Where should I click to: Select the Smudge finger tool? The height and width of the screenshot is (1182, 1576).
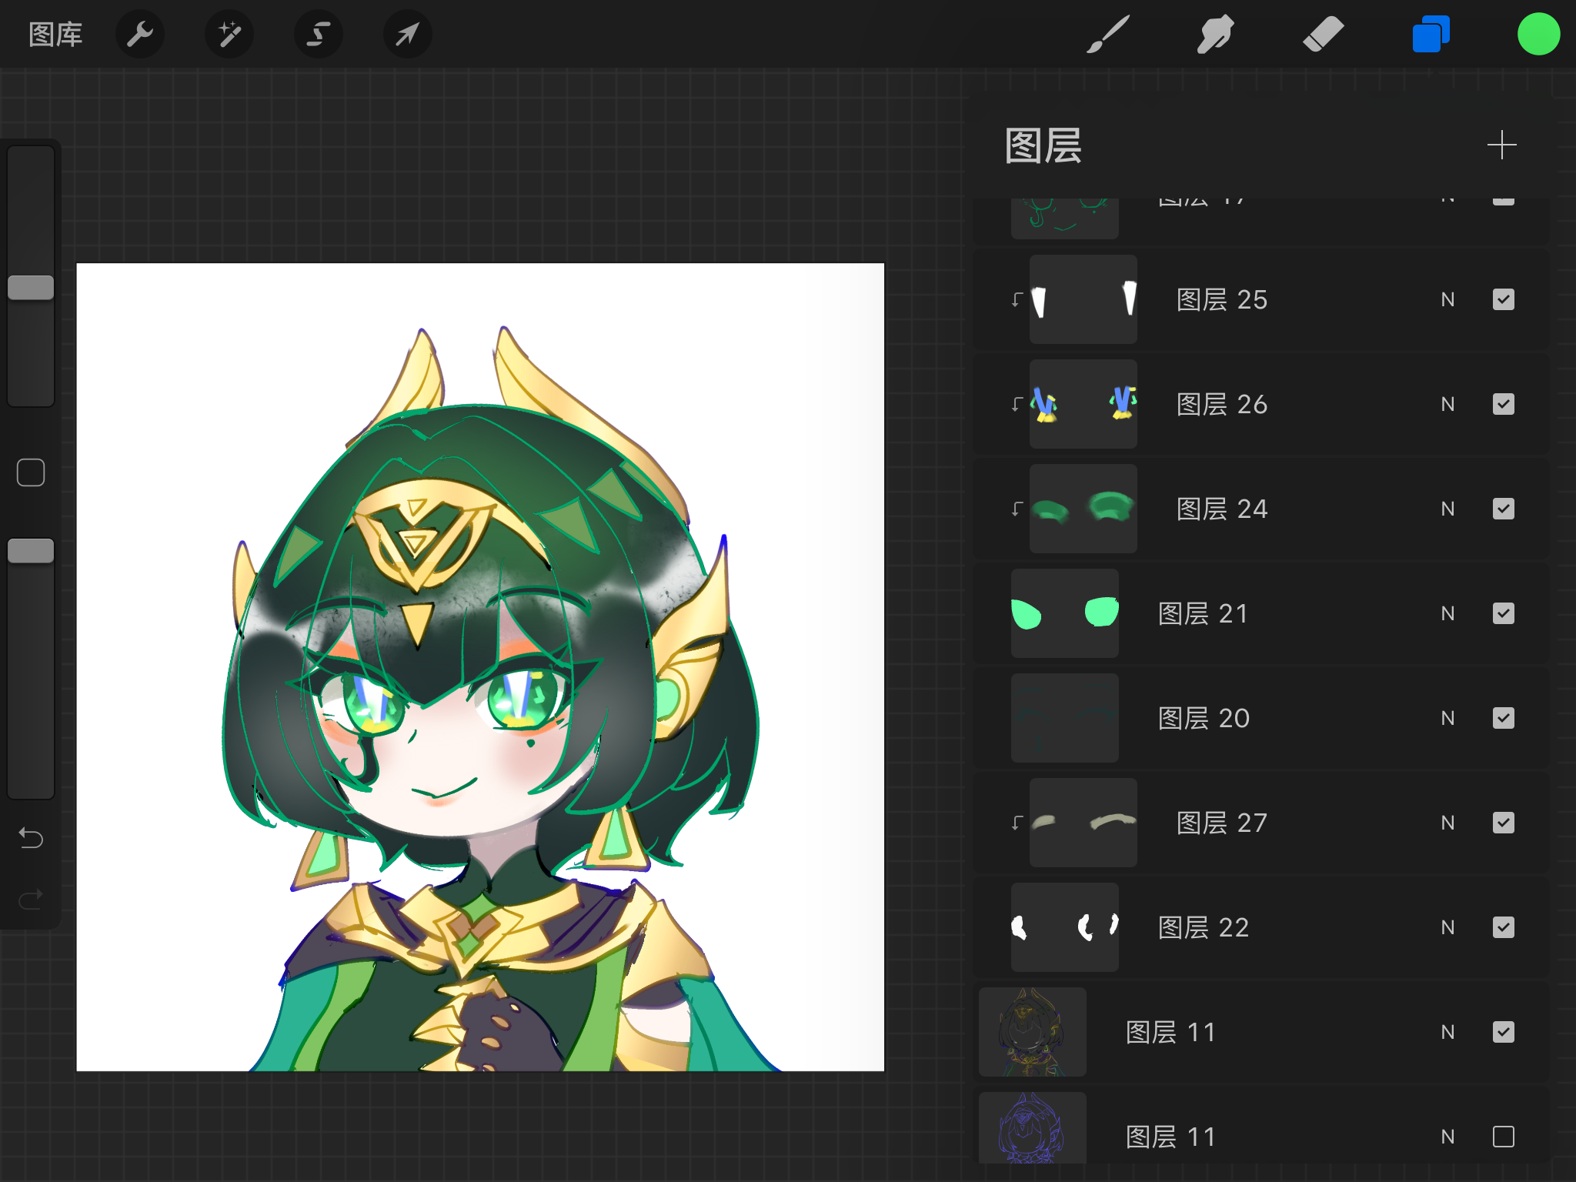click(1216, 35)
